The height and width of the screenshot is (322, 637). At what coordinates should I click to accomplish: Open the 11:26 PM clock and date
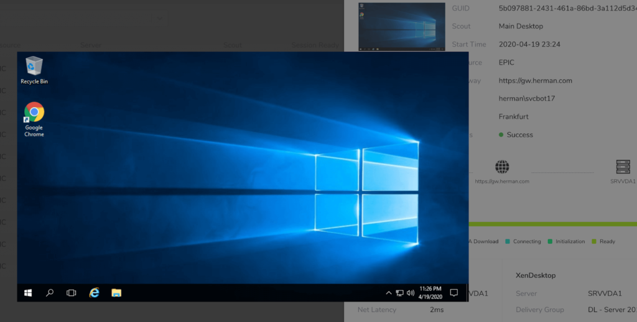coord(430,293)
